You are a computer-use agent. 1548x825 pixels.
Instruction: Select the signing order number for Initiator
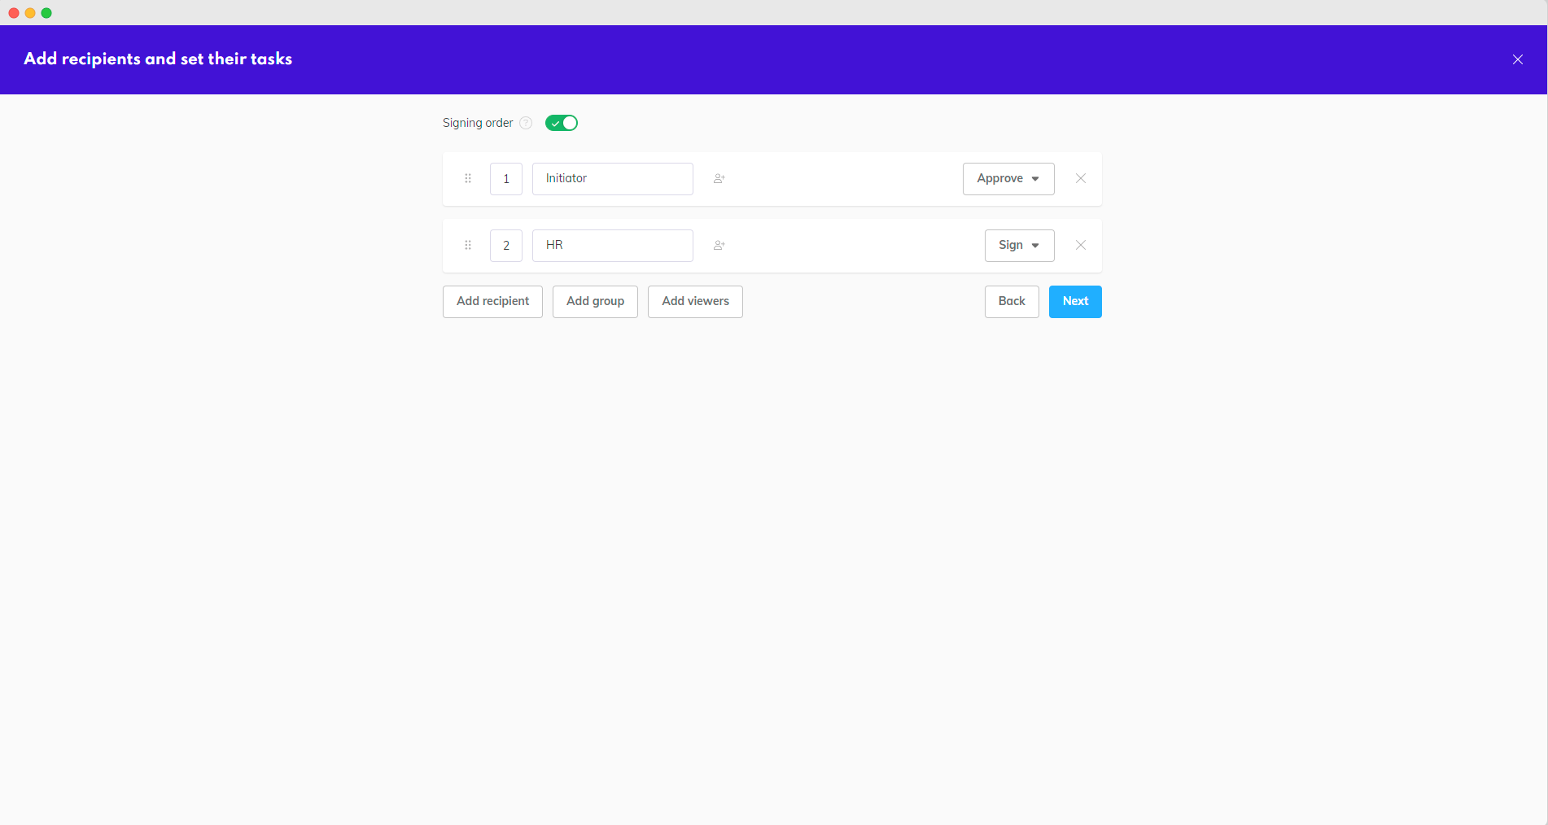tap(505, 178)
